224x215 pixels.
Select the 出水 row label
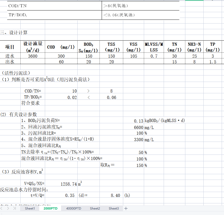point(10,62)
